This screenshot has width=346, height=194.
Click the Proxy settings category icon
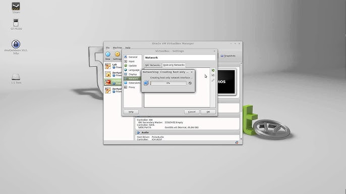[126, 87]
